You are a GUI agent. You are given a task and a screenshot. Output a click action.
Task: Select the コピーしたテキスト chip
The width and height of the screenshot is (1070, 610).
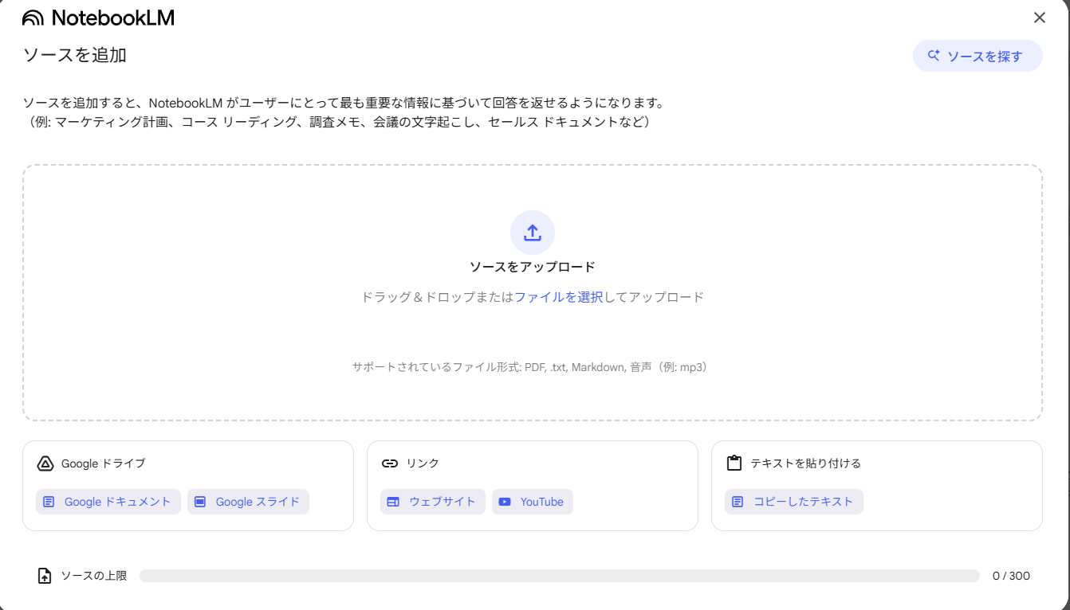tap(794, 502)
